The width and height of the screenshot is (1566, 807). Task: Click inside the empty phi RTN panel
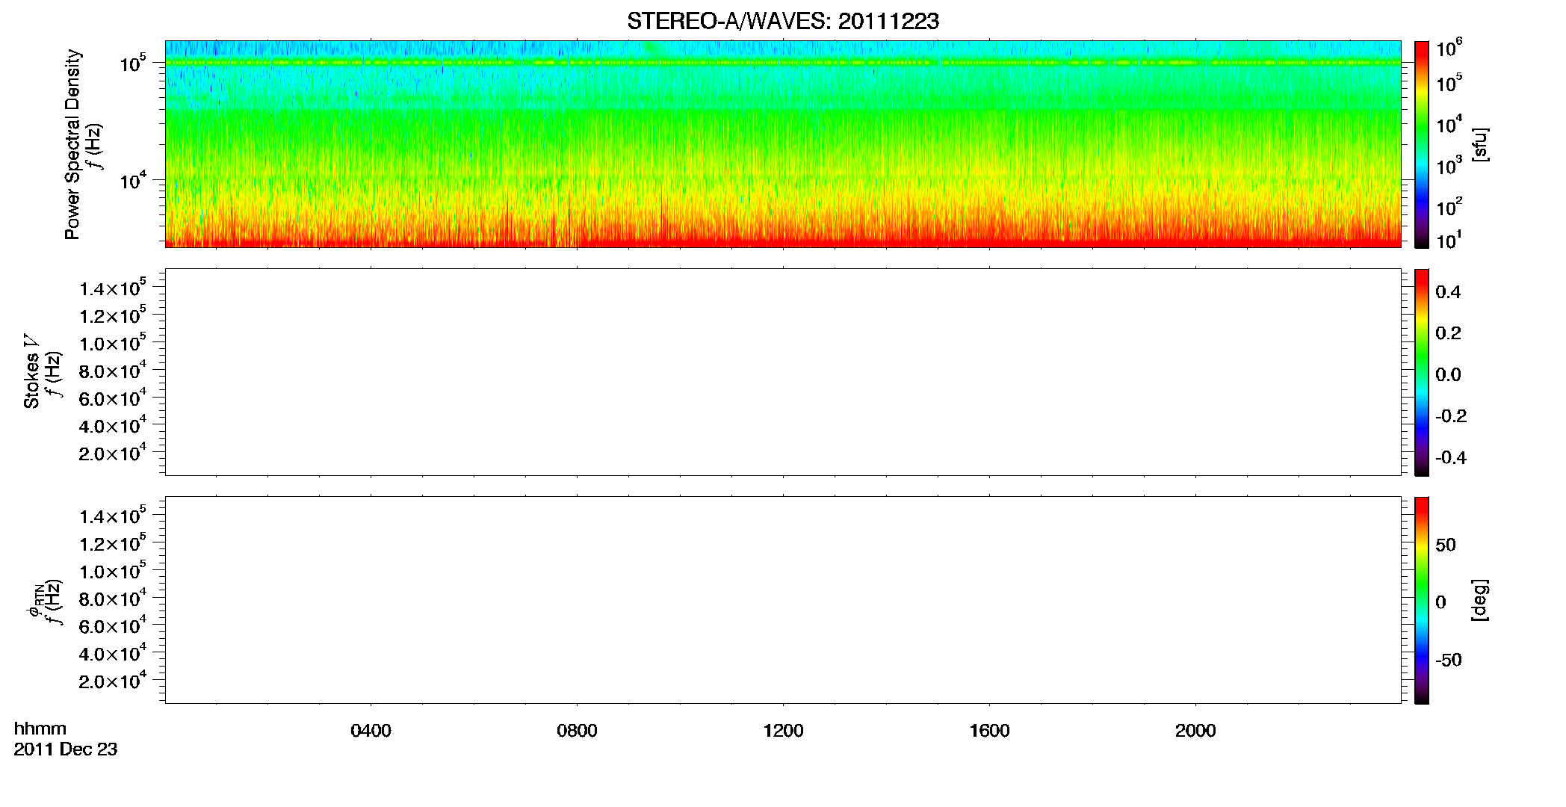click(x=782, y=600)
